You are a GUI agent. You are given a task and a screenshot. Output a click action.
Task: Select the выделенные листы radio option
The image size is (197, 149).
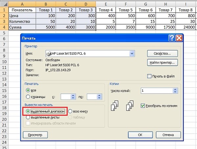click(28, 117)
